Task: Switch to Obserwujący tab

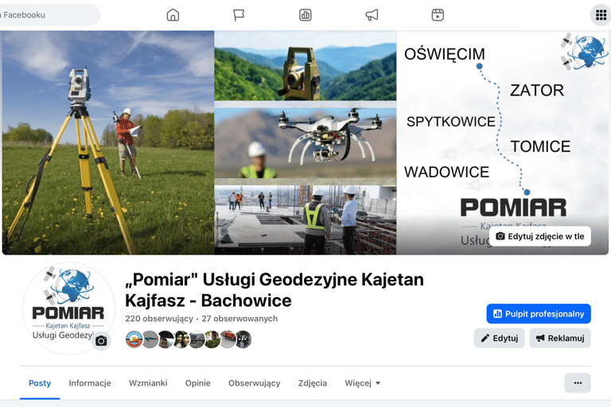Action: tap(254, 383)
